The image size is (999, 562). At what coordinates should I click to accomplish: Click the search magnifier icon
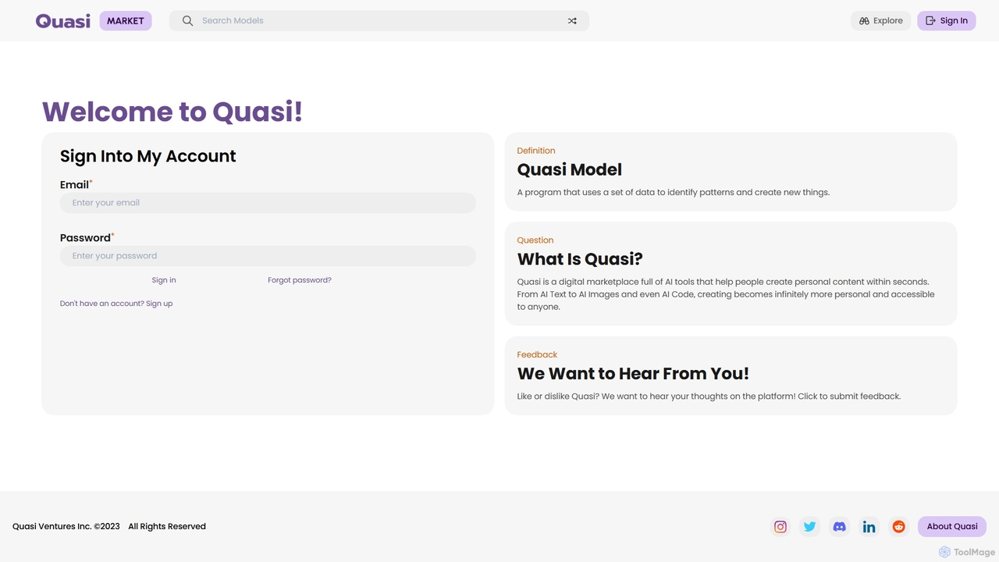(x=187, y=21)
